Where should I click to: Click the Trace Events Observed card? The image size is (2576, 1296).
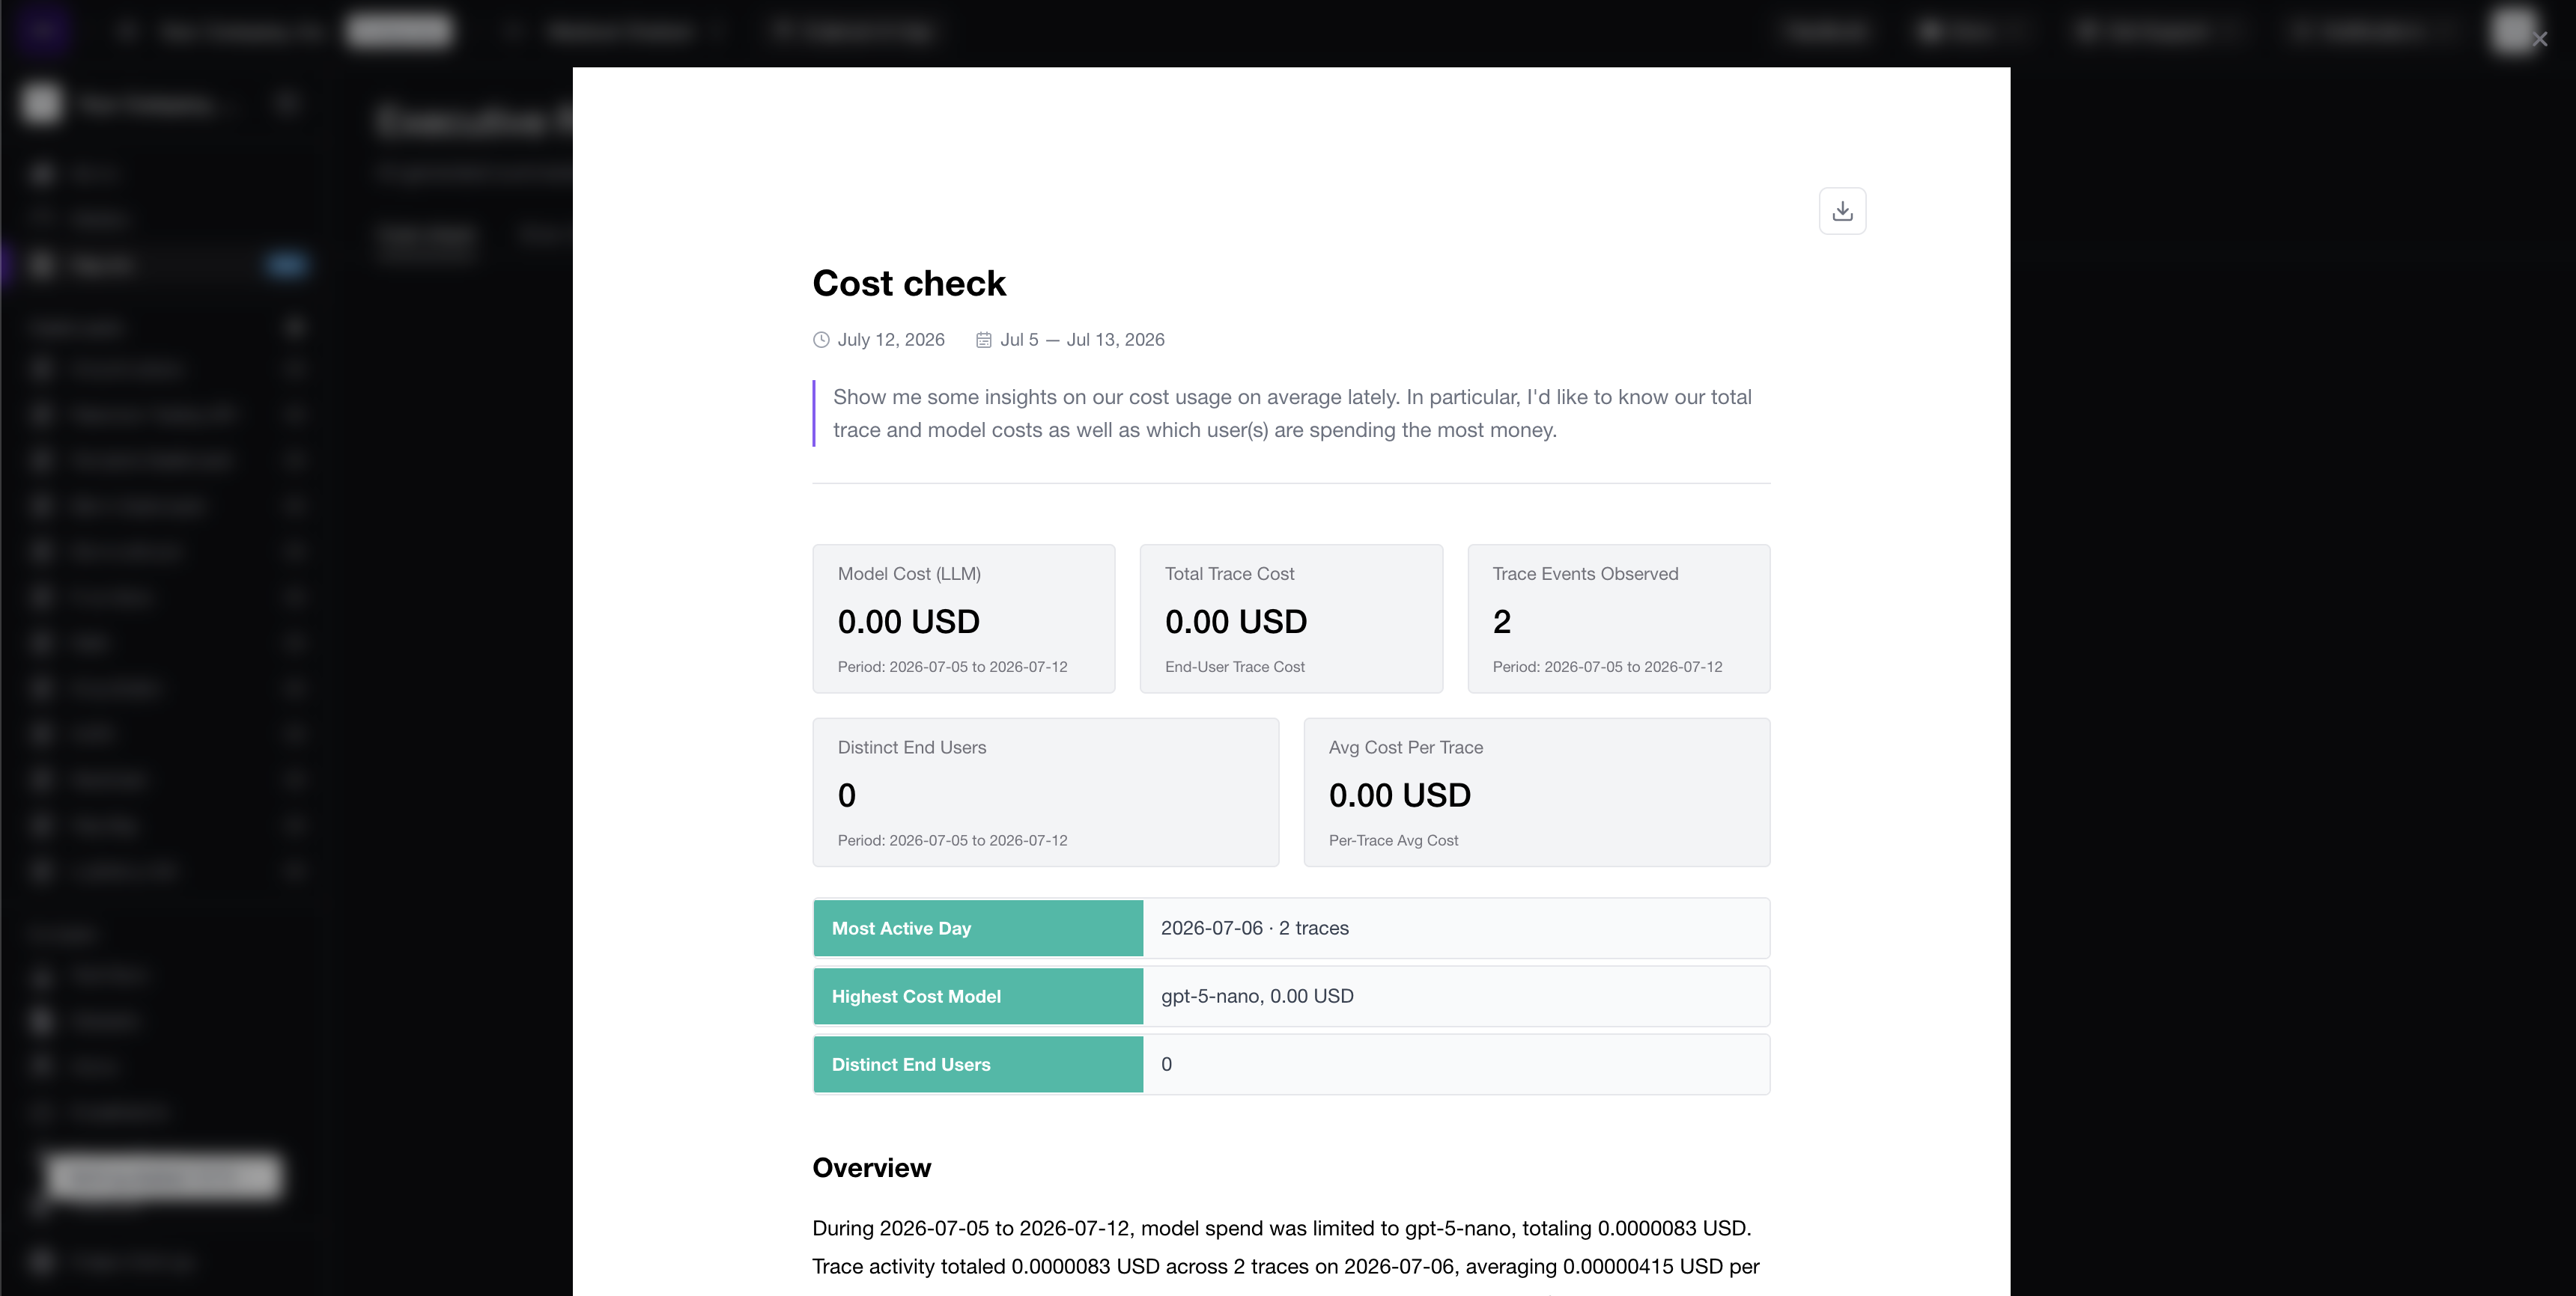click(x=1619, y=619)
